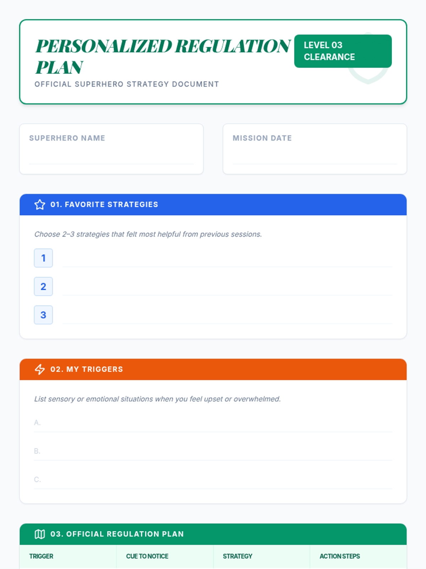Click the star icon beside Favorite Strategies
Image resolution: width=426 pixels, height=569 pixels.
40,204
